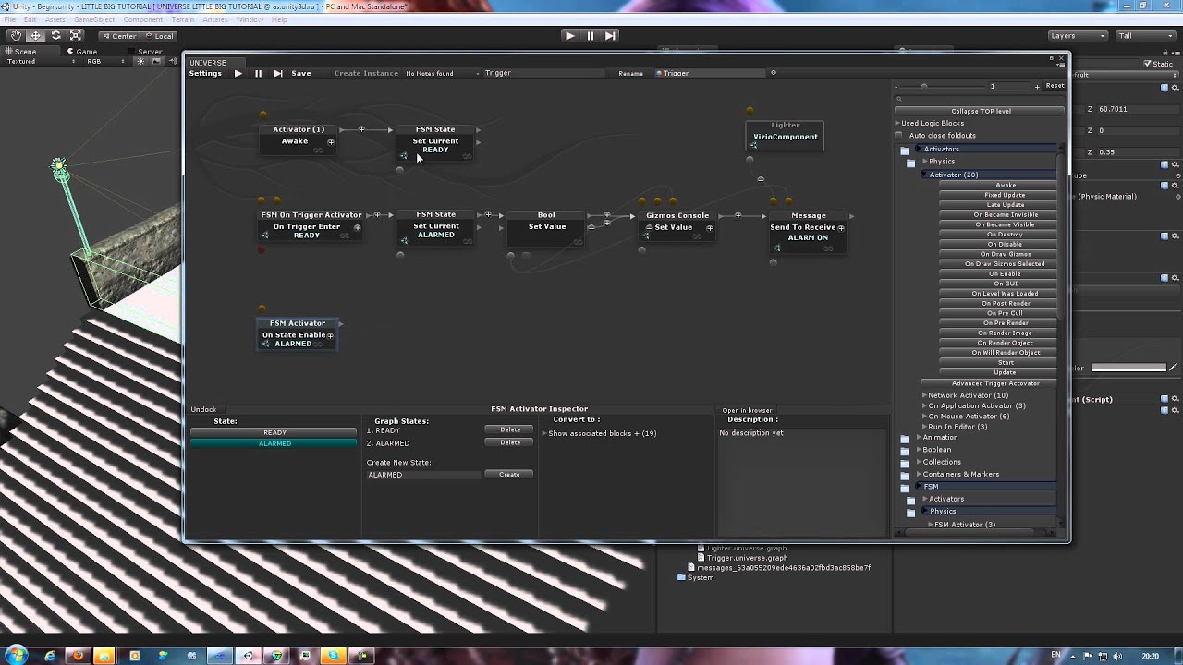The image size is (1183, 665).
Task: Enable Auto close foldouts checkbox
Action: coord(898,136)
